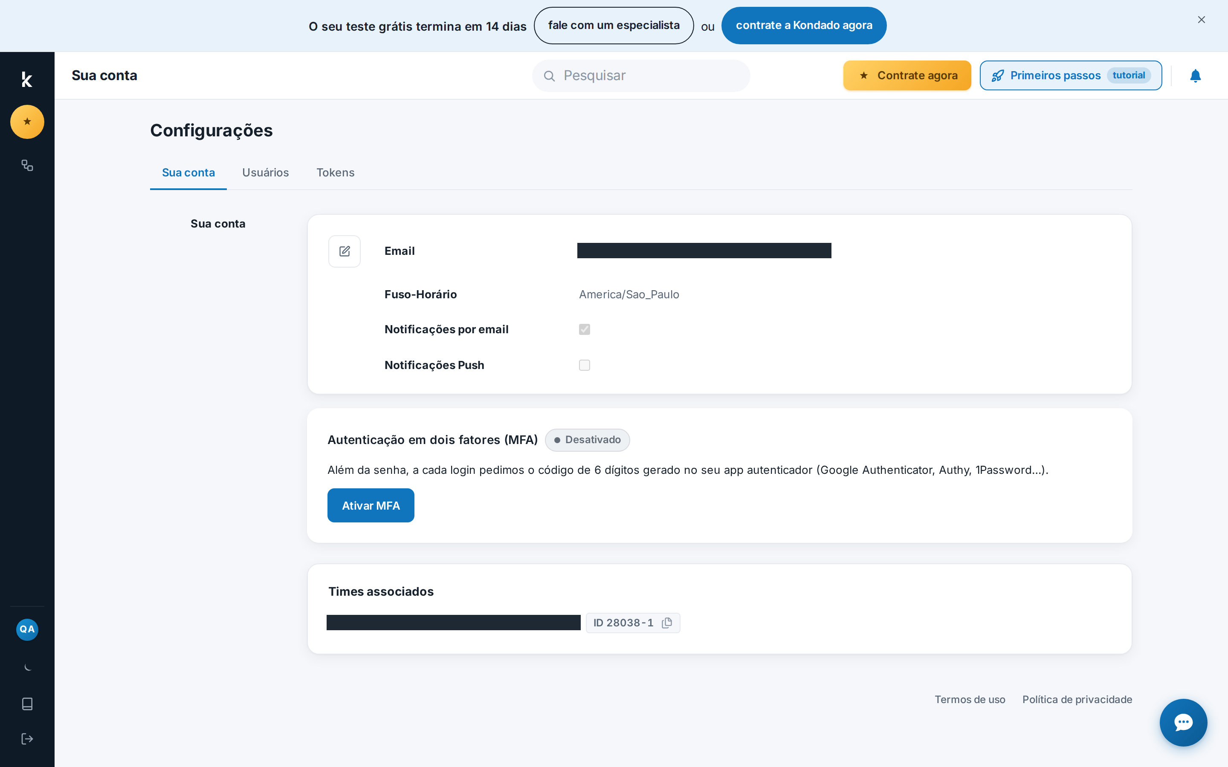Image resolution: width=1228 pixels, height=767 pixels.
Task: Open the Termos de uso link
Action: click(x=970, y=700)
